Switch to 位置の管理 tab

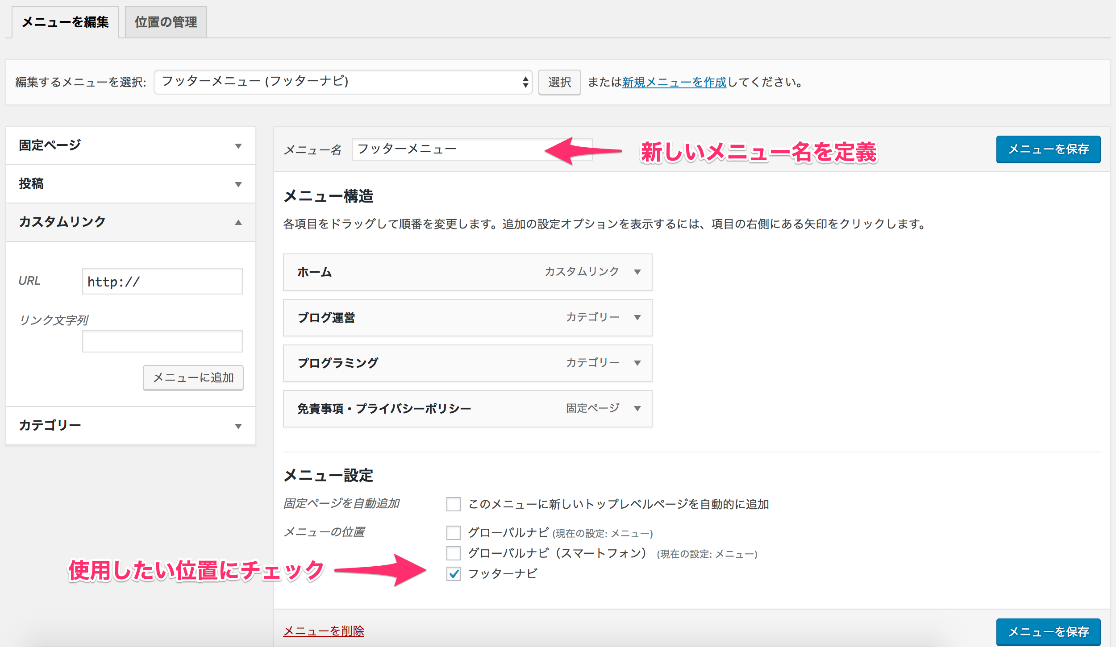click(x=166, y=22)
